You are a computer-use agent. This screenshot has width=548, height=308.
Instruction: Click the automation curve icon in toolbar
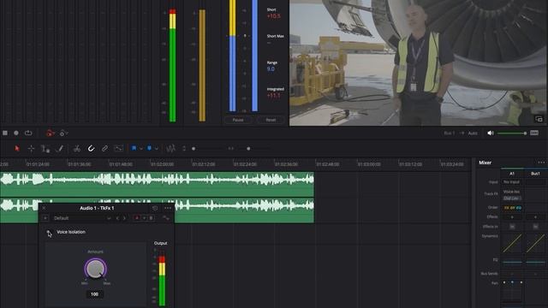(x=119, y=148)
